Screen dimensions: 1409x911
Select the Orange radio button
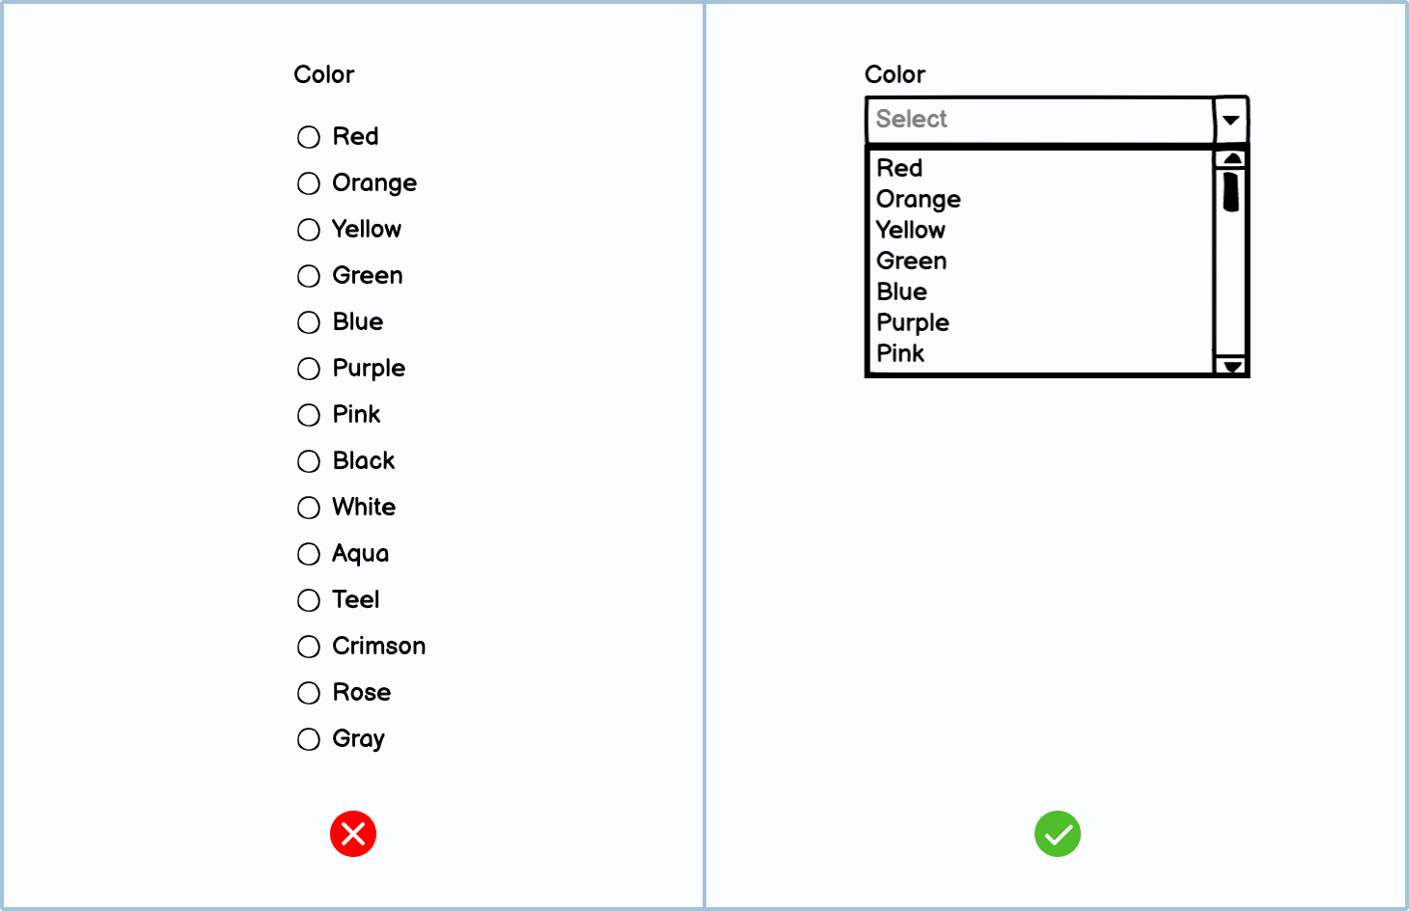[x=309, y=183]
